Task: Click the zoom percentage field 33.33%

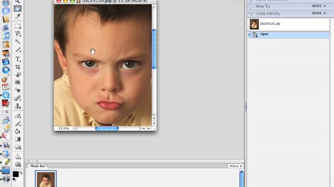Action: pyautogui.click(x=64, y=128)
